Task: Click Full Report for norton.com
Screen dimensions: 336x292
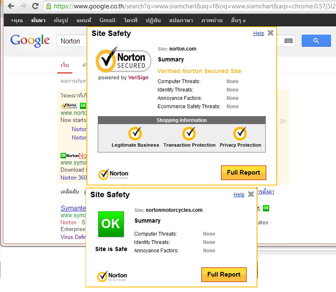Action: [x=243, y=173]
